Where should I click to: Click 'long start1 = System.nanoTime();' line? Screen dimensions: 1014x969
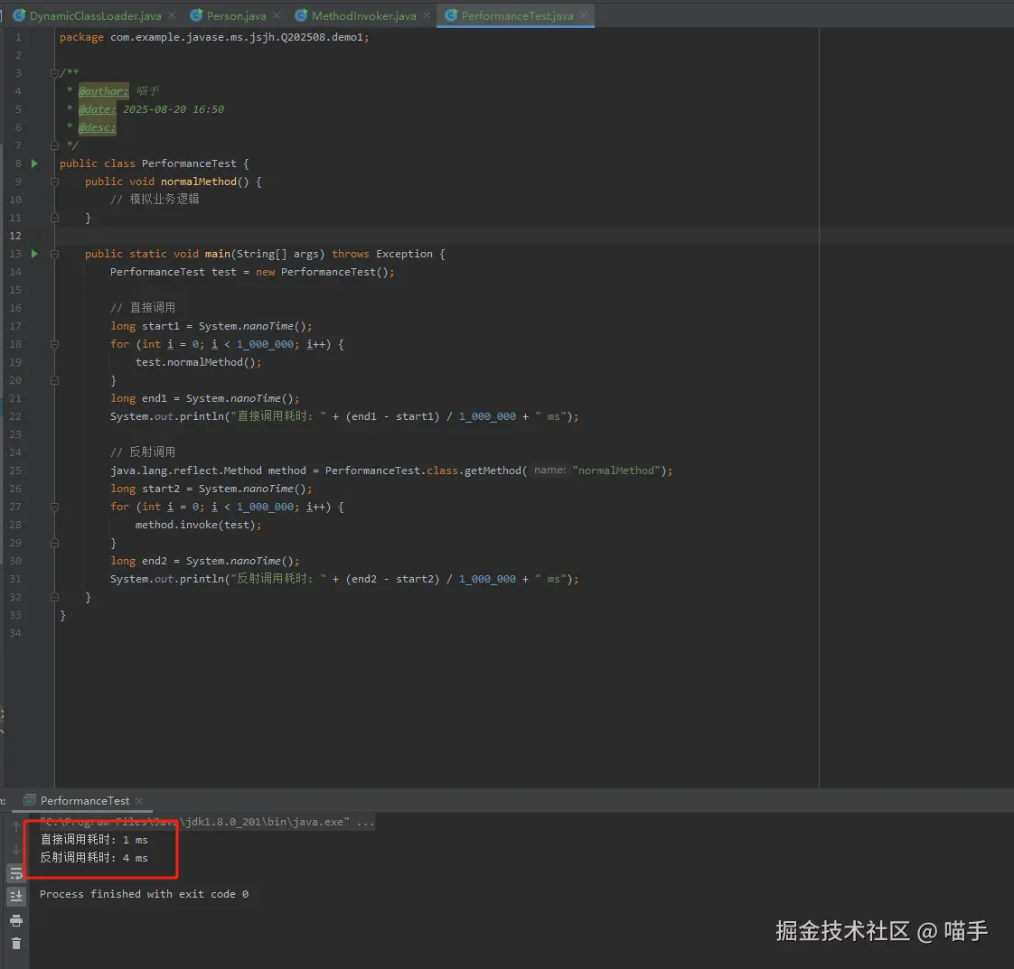point(211,326)
